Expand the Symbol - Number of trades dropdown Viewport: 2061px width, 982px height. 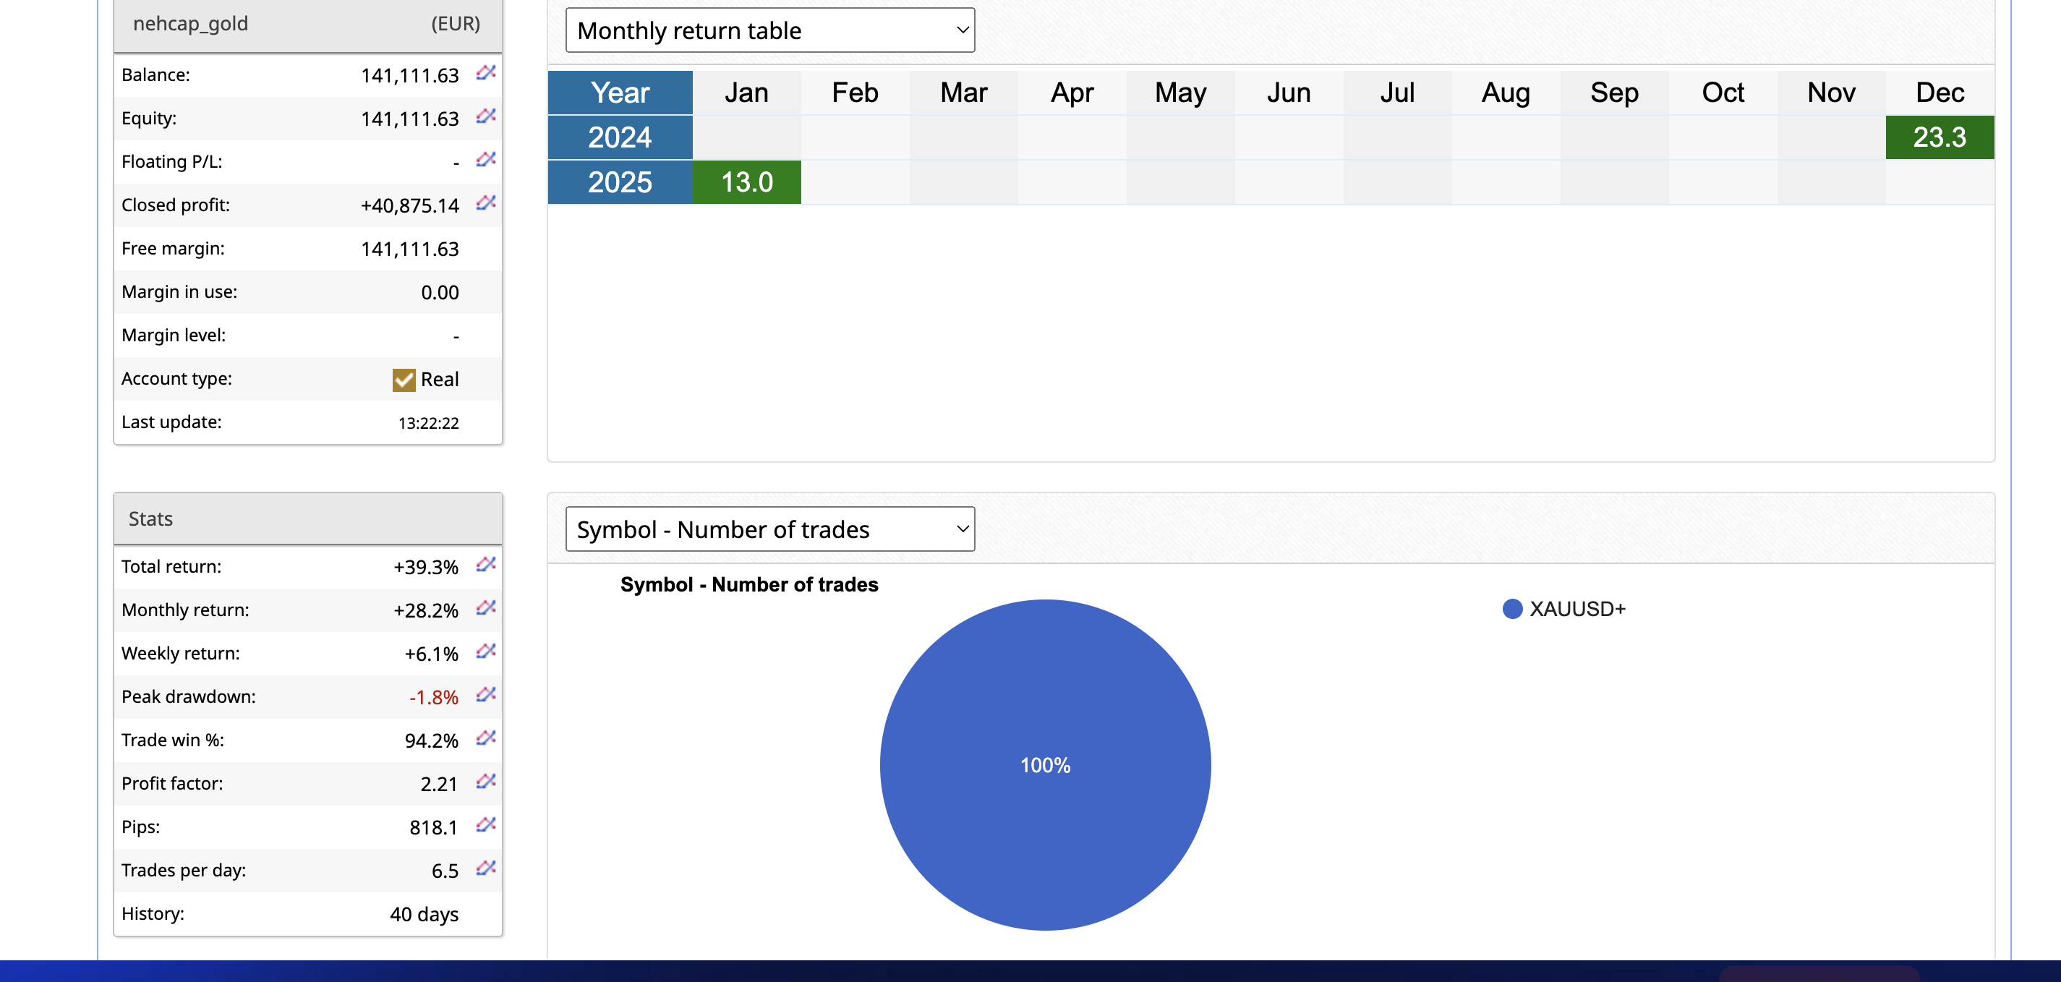[769, 529]
